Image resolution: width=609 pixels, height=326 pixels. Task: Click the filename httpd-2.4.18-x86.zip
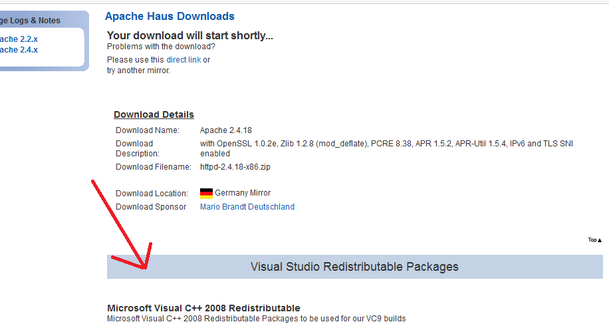(x=235, y=167)
